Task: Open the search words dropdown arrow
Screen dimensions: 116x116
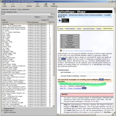Action: (x=51, y=14)
